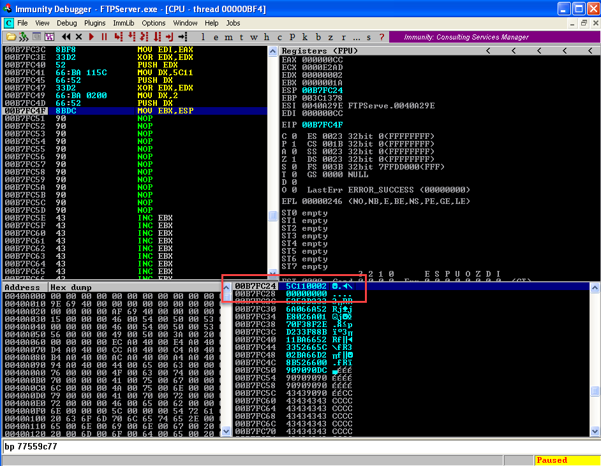Click the first left arrow in Registers header

[488, 50]
